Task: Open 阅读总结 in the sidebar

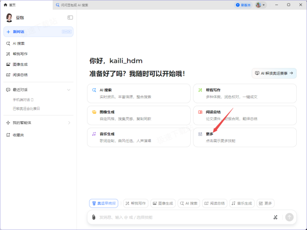Action: pyautogui.click(x=20, y=75)
